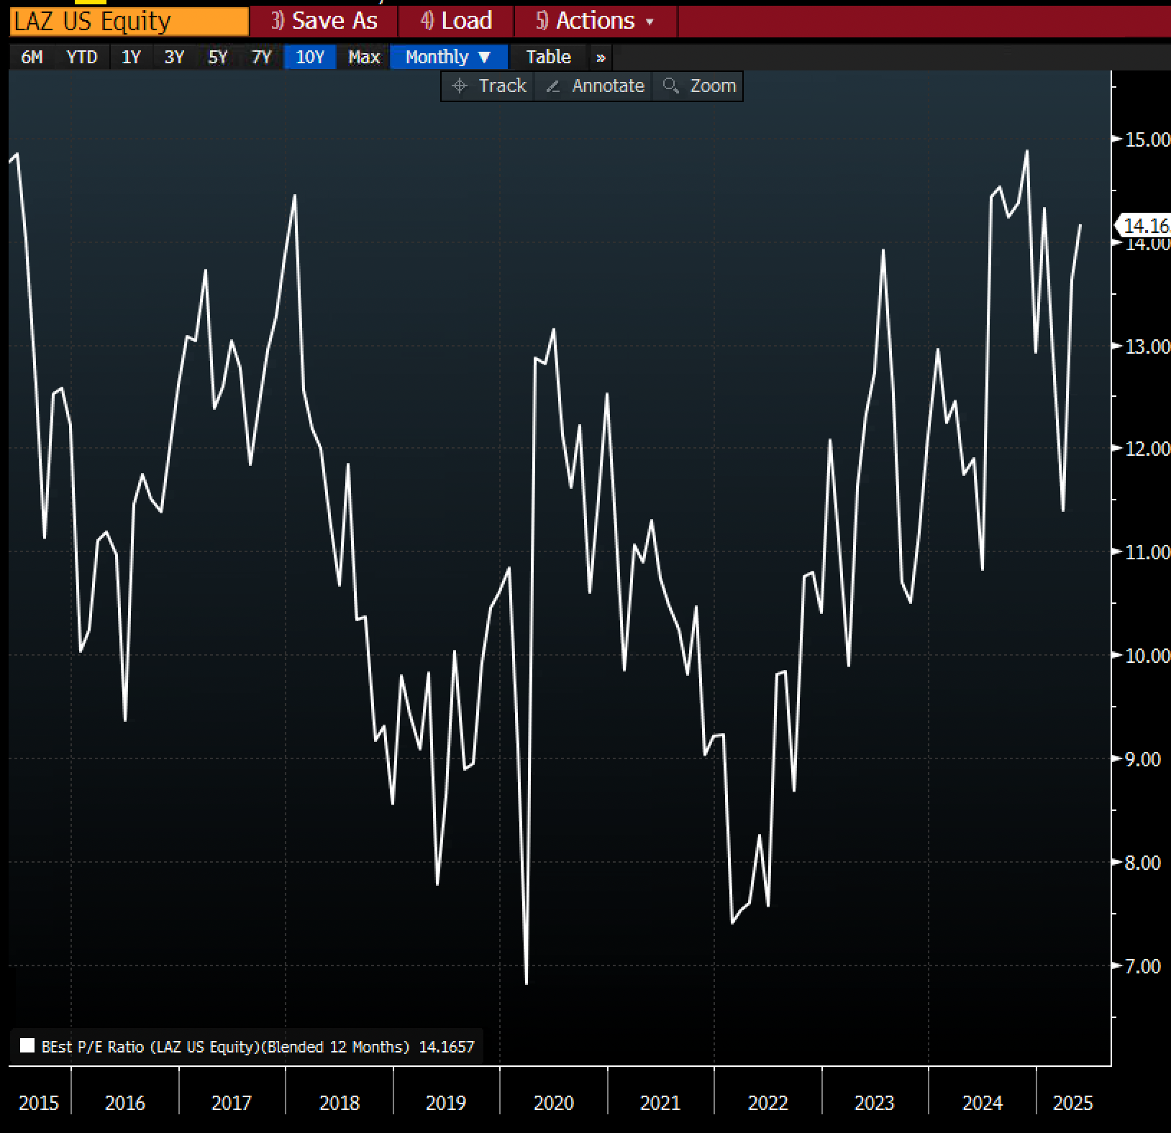The width and height of the screenshot is (1171, 1133).
Task: Click the 11.00 y-axis label
Action: point(1147,552)
